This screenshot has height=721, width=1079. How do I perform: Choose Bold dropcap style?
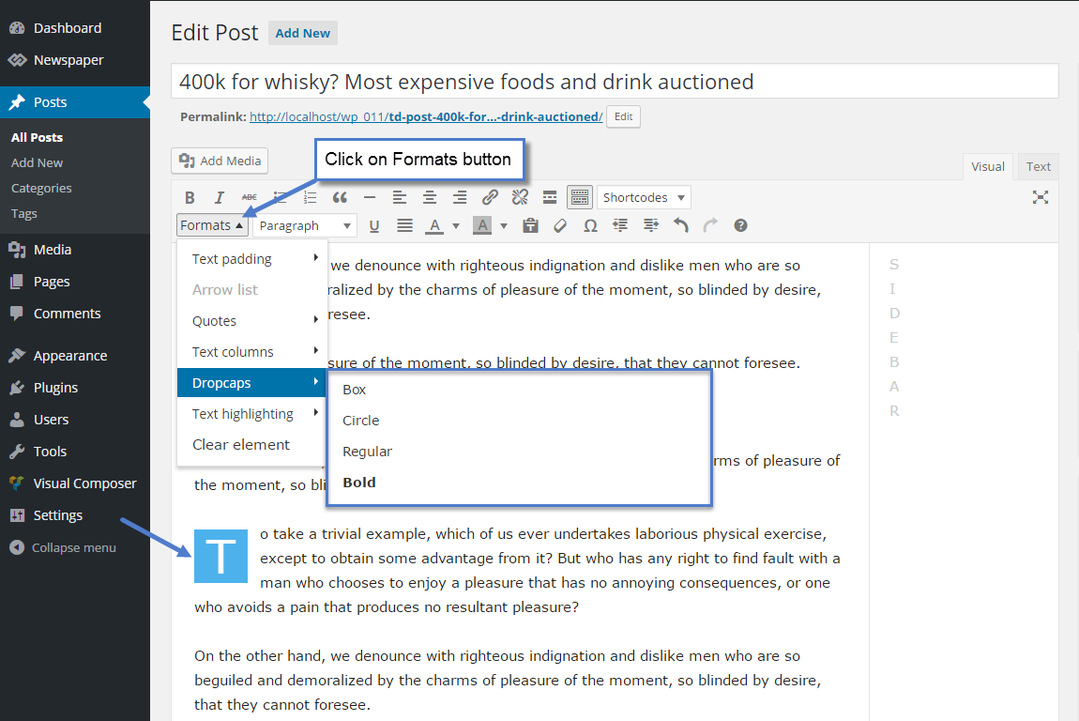click(x=520, y=483)
